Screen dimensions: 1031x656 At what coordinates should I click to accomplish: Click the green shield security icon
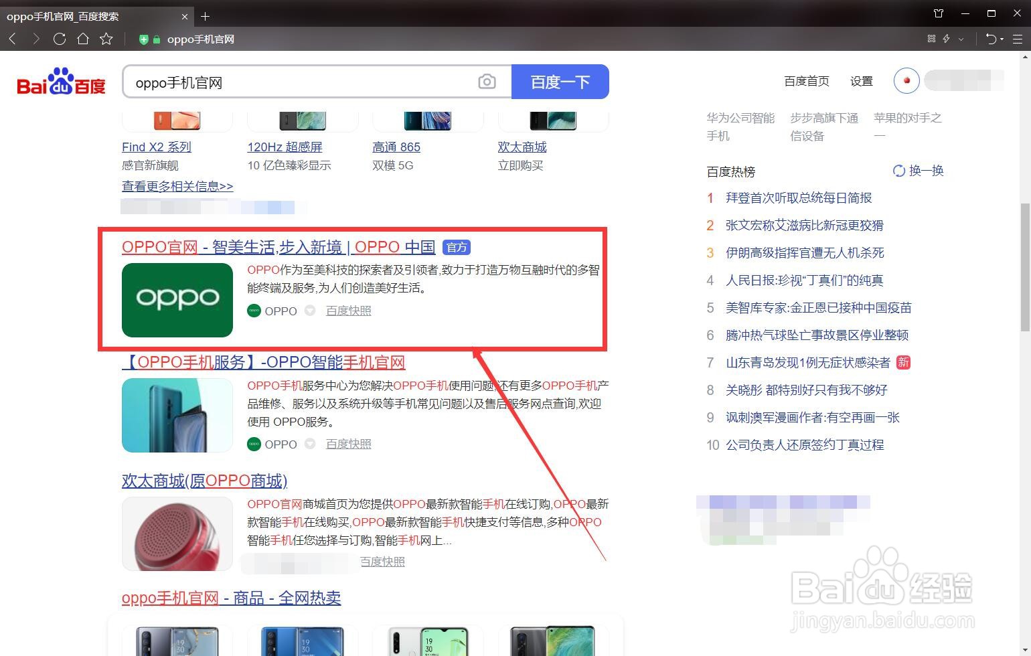(143, 39)
